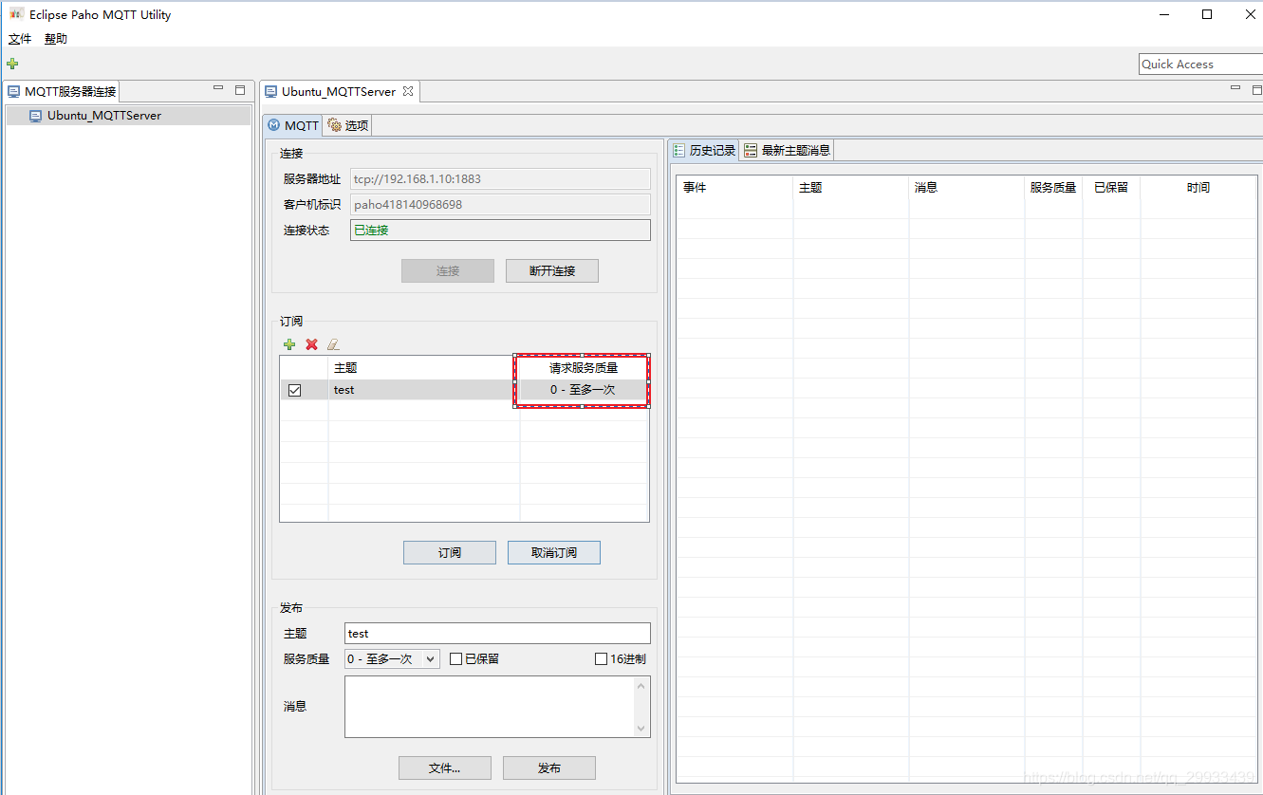Click the 订阅 button

[450, 552]
